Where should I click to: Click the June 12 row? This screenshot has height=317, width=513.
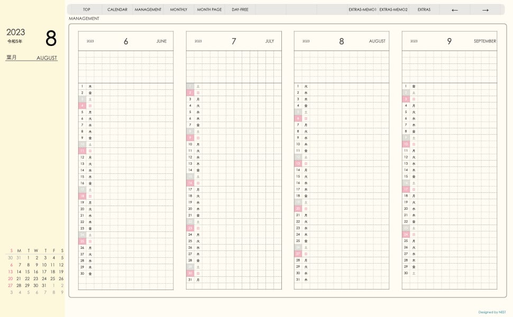pyautogui.click(x=126, y=157)
